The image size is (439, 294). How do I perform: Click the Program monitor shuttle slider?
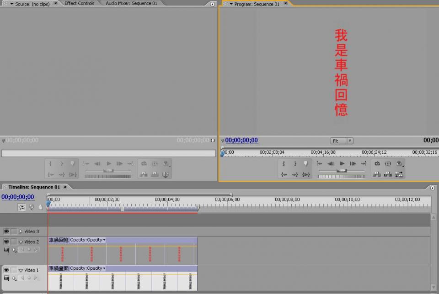point(342,170)
